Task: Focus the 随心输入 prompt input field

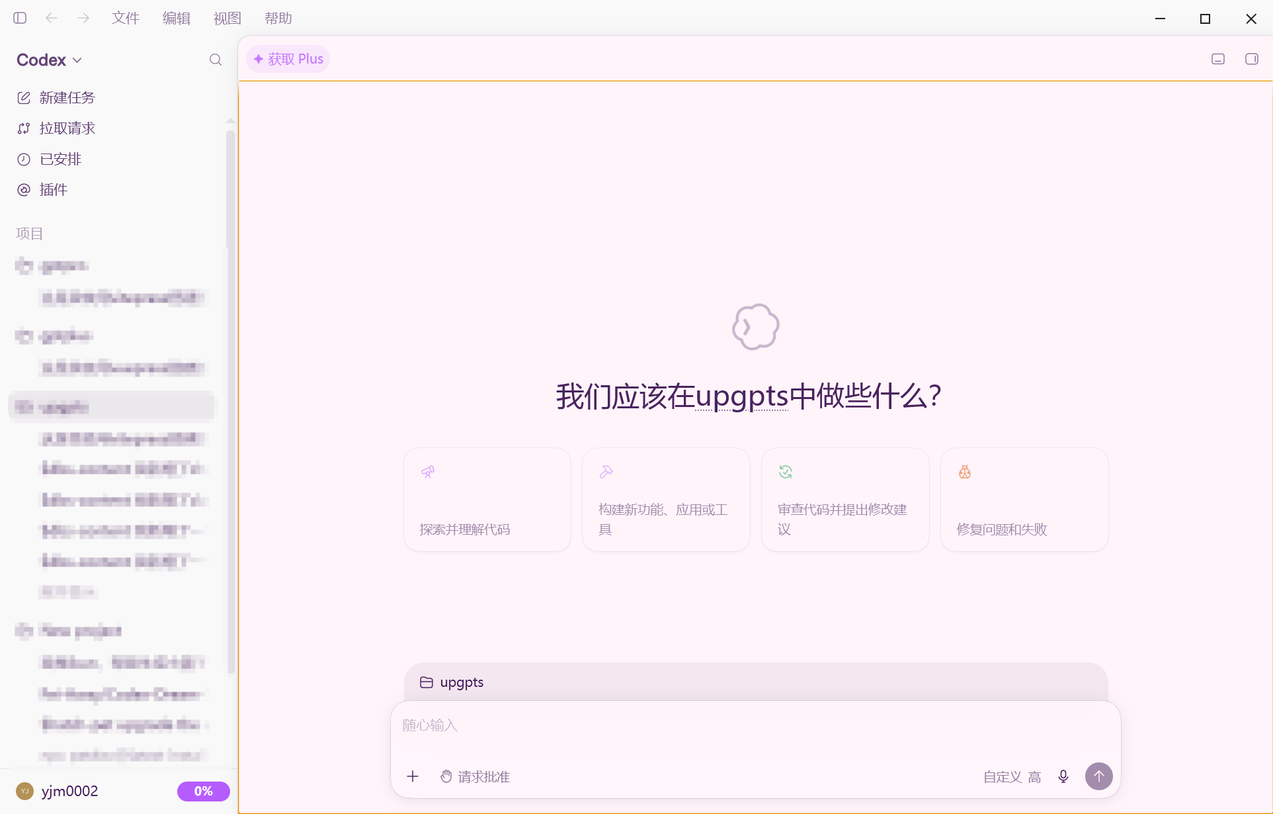Action: pyautogui.click(x=755, y=726)
